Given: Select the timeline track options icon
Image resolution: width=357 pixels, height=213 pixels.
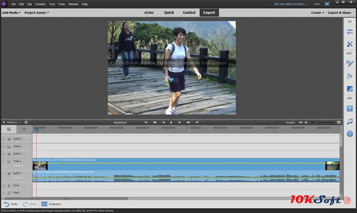Looking at the screenshot, I should coord(9,129).
